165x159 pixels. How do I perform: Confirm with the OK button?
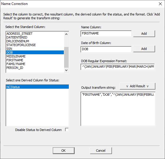(64, 151)
